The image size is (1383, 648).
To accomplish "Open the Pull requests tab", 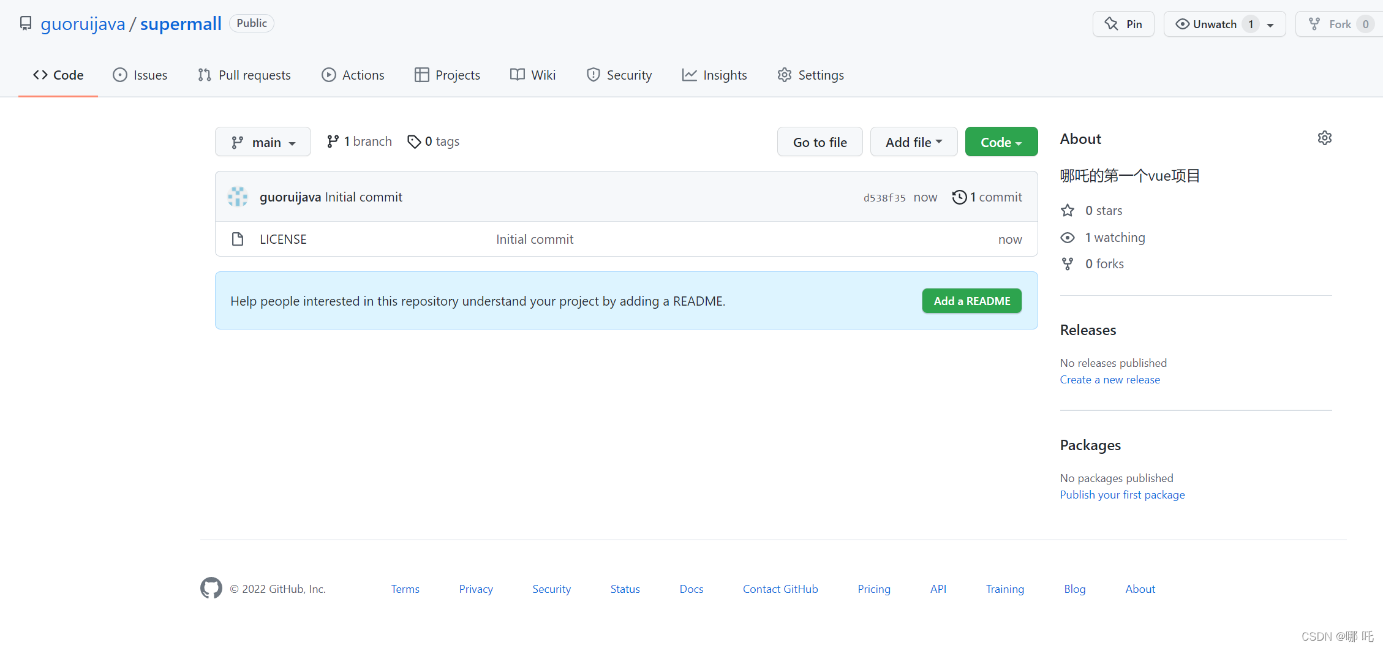I will tap(244, 75).
